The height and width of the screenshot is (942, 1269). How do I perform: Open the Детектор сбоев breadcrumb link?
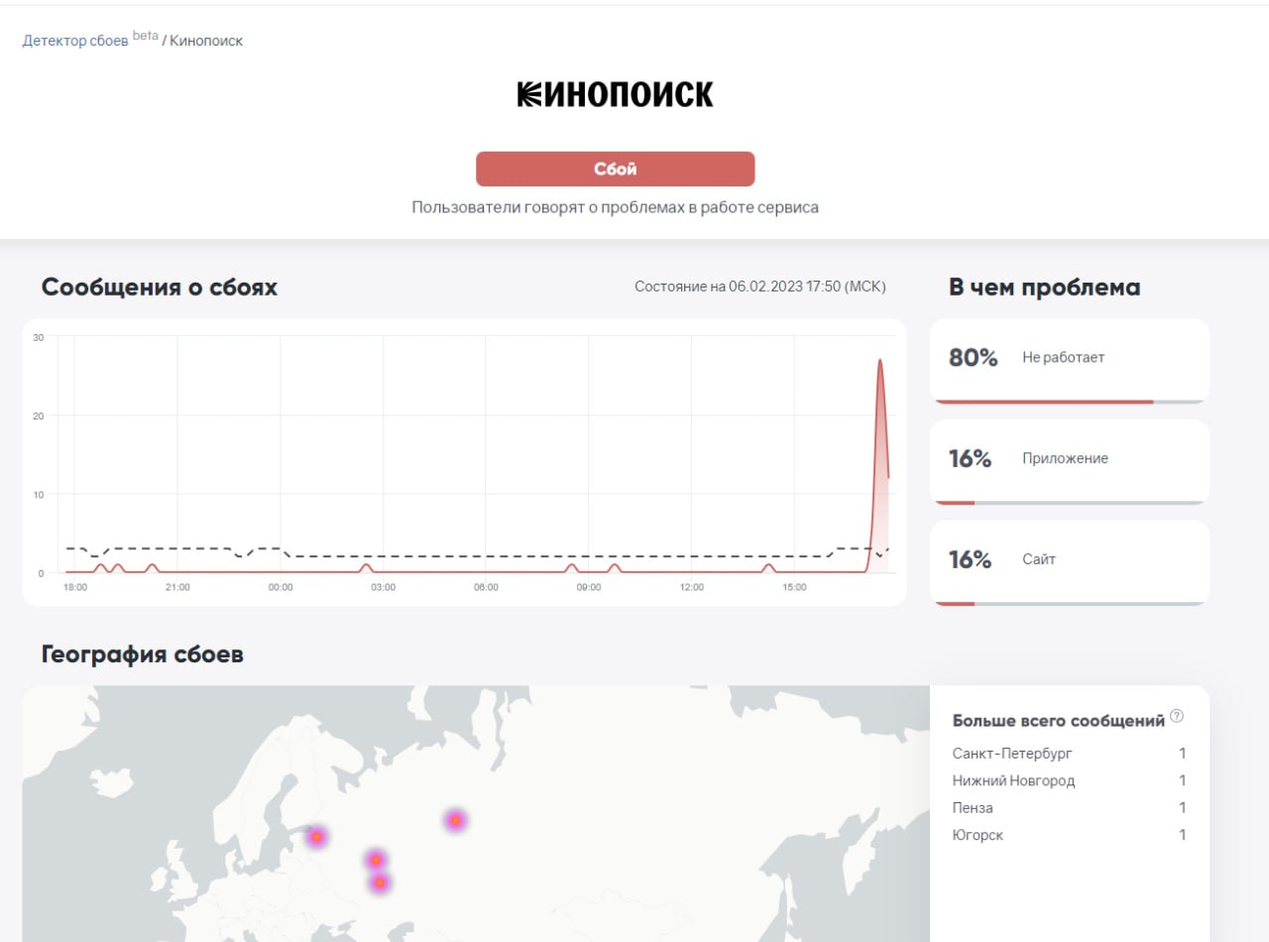coord(75,41)
